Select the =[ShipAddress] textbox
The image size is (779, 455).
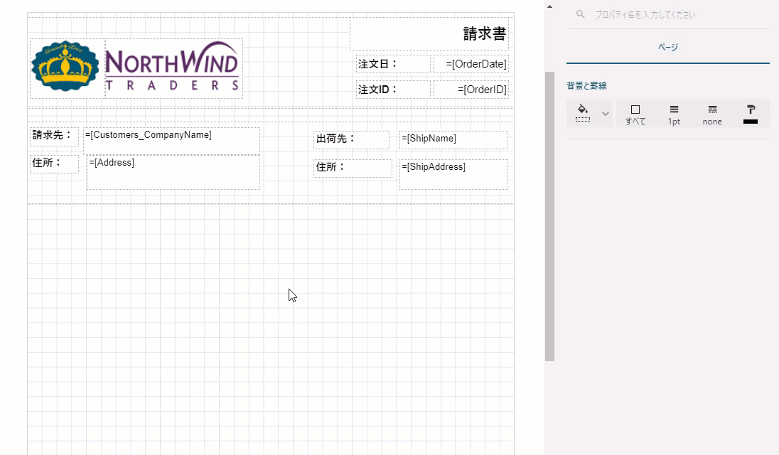pyautogui.click(x=453, y=174)
